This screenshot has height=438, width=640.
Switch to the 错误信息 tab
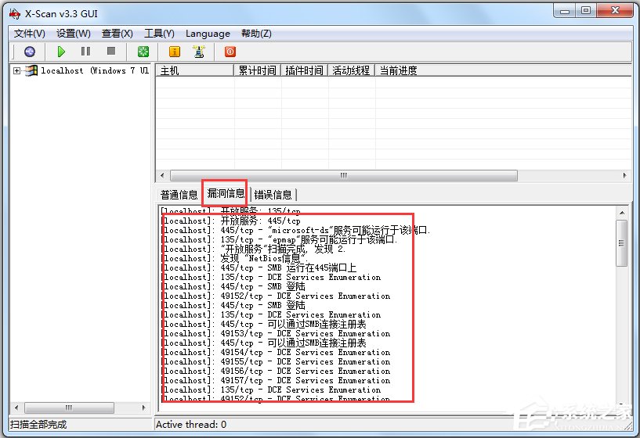point(273,195)
